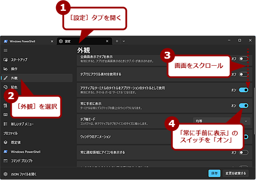This screenshot has width=256, height=180.
Task: Toggle active terminal title as application title switch
Action: [243, 90]
